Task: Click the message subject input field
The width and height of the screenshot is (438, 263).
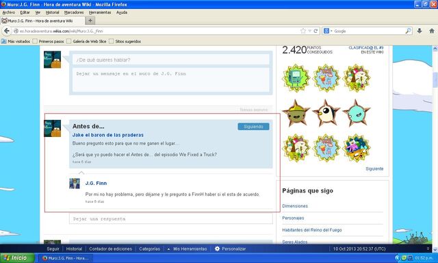Action: 170,60
